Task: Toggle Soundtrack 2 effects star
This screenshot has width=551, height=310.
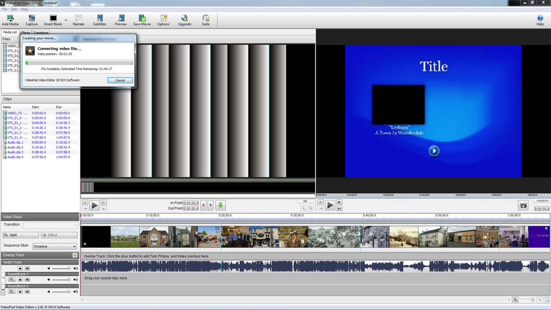Action: pyautogui.click(x=20, y=292)
